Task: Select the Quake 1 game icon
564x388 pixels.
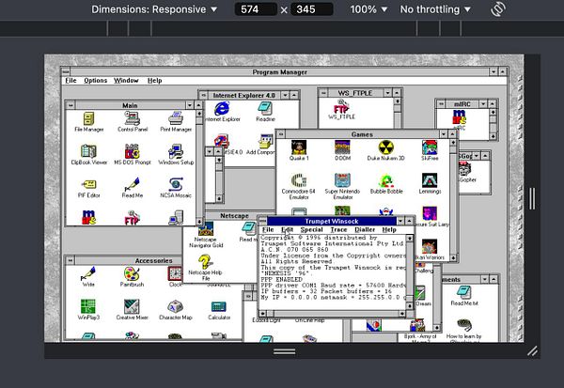Action: coord(299,150)
